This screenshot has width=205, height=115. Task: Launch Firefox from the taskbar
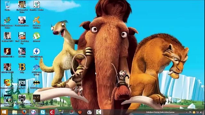click(x=24, y=112)
